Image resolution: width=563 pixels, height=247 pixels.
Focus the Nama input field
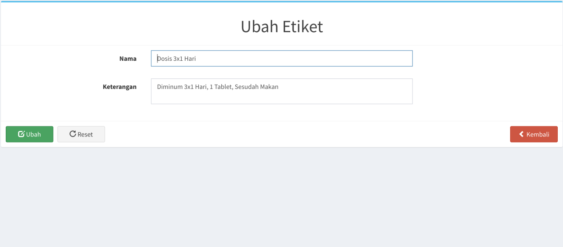(281, 59)
